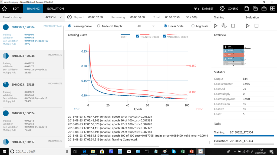Select result 20180823_165628 in history
This screenshot has width=277, height=155.
pyautogui.click(x=23, y=84)
